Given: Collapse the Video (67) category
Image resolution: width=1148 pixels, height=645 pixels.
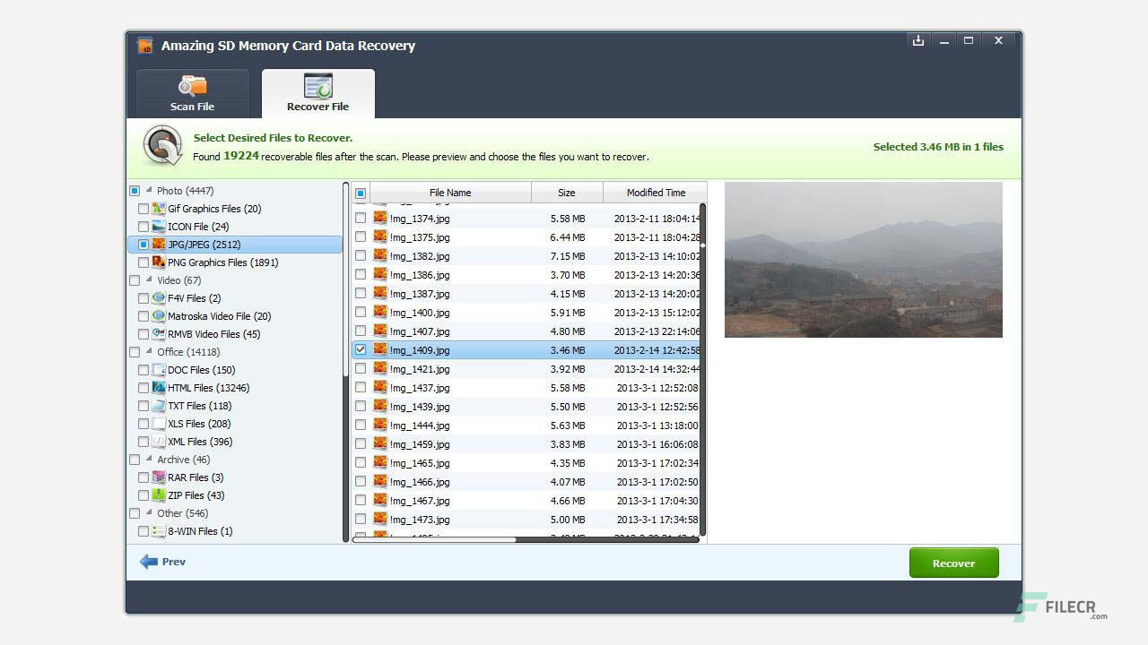Looking at the screenshot, I should click(x=149, y=280).
